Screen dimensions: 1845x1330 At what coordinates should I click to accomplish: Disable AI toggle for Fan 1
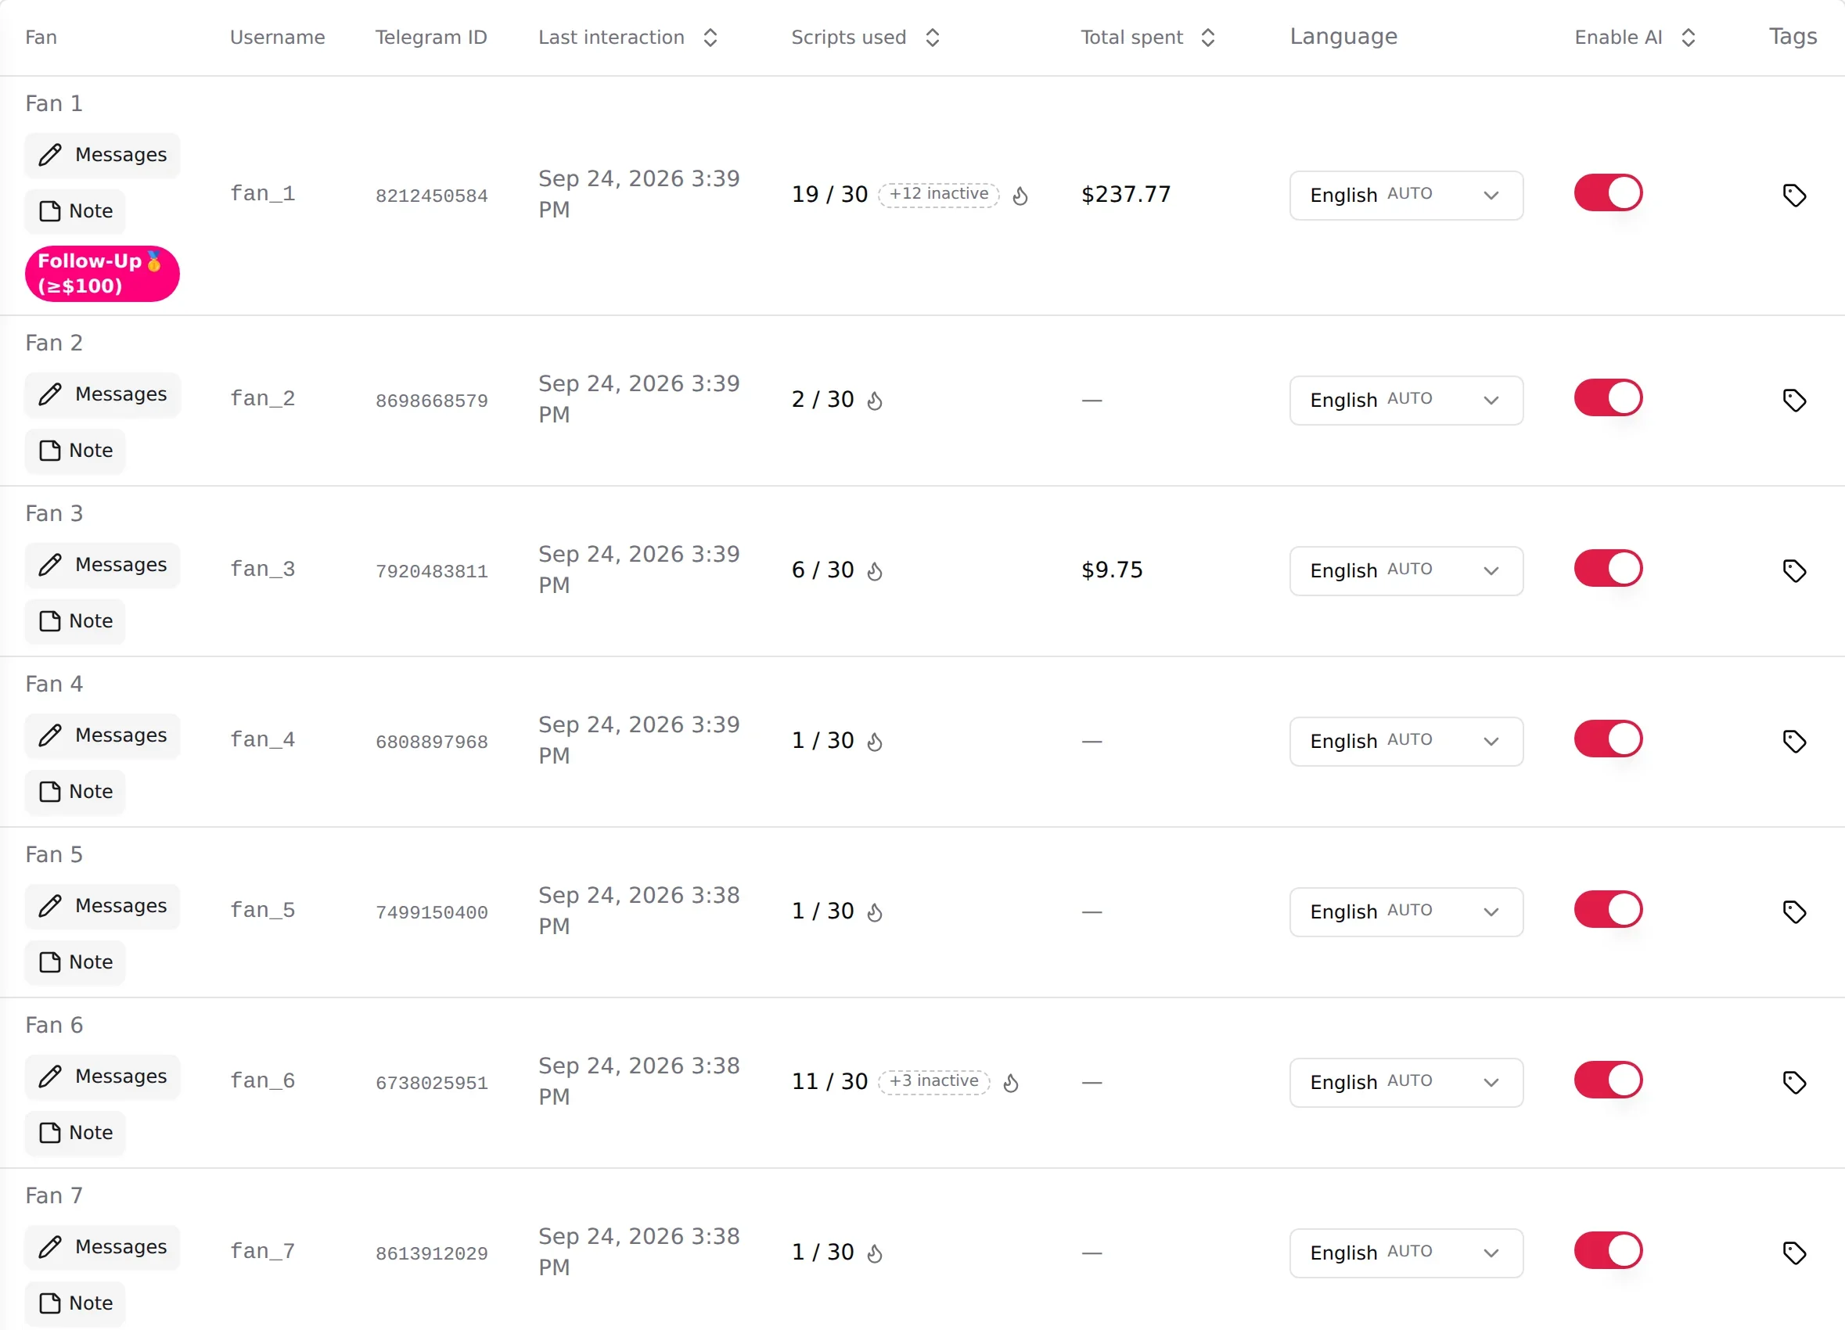click(1607, 192)
